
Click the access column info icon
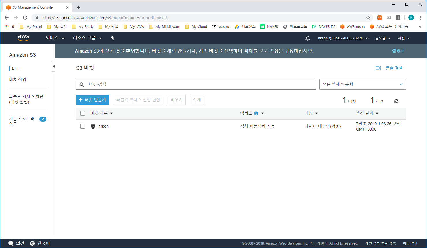(x=256, y=113)
